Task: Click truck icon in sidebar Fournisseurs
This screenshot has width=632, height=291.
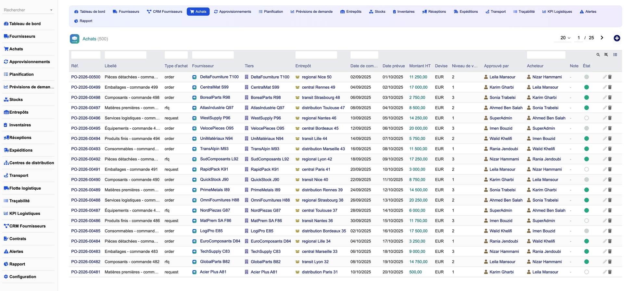Action: click(6, 36)
